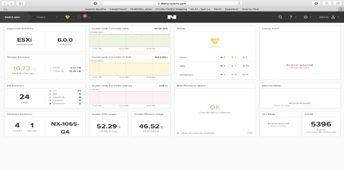
Task: Open NYC/NJ Partner Mapping bookmark
Action: coord(171,9)
